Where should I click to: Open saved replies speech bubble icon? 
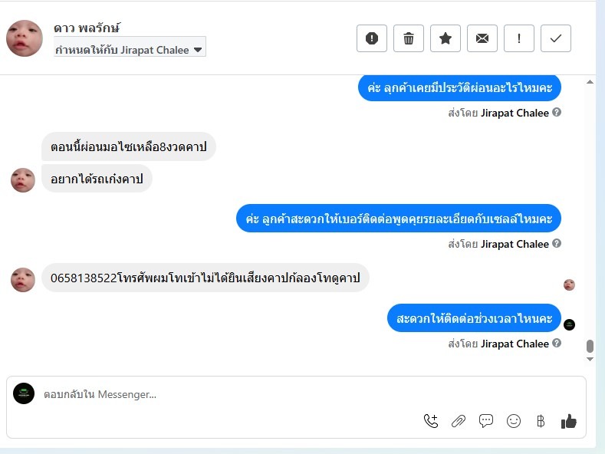tap(486, 421)
